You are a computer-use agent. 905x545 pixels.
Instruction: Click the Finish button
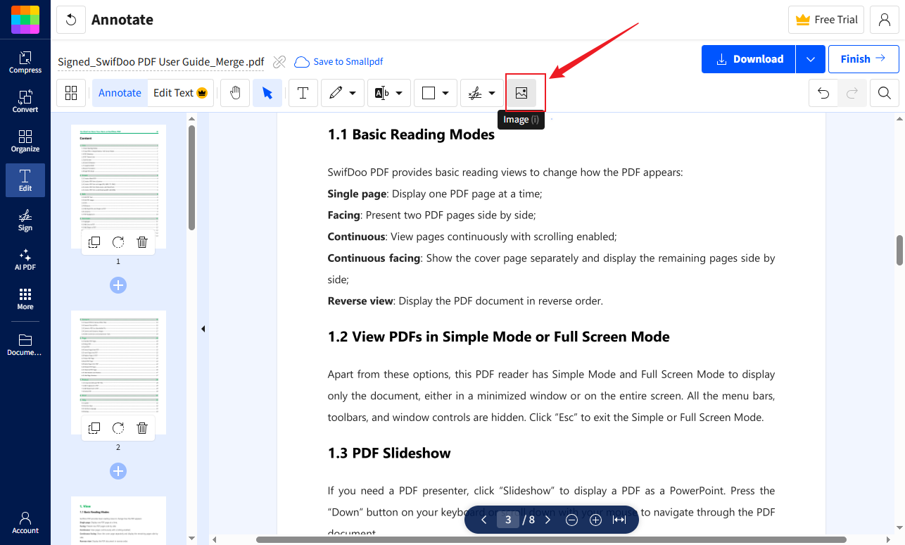[x=863, y=58]
